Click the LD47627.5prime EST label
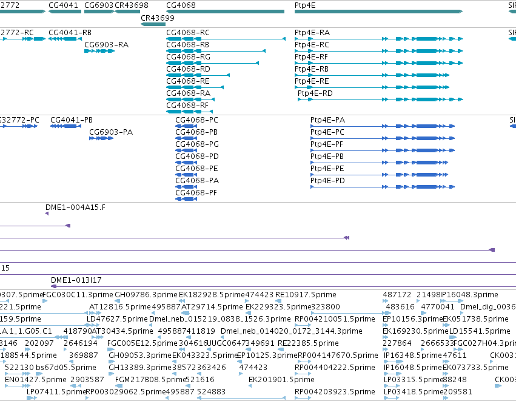The width and height of the screenshot is (516, 401). click(117, 319)
